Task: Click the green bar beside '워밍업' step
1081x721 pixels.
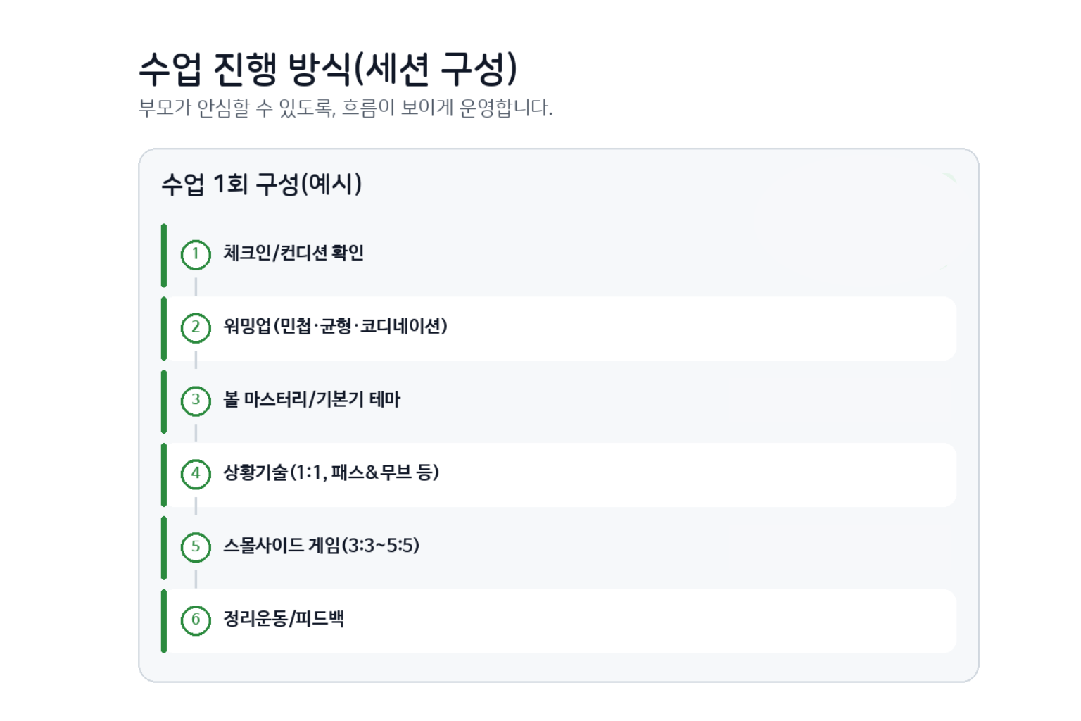Action: coord(164,329)
